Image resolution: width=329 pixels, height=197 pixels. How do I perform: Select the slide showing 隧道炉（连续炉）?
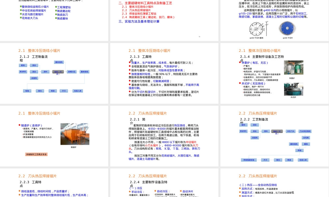[54, 136]
